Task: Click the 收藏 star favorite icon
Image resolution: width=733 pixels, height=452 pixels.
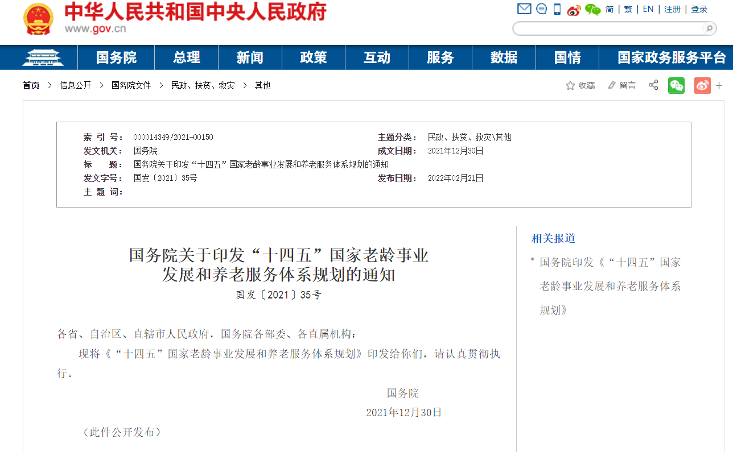Action: coord(569,85)
